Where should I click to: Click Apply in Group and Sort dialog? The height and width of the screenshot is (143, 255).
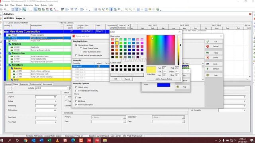214,53
